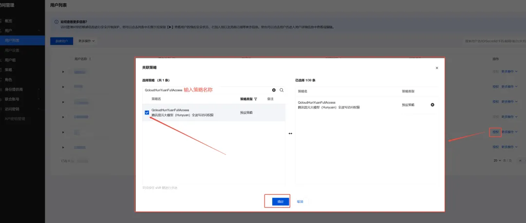Click the 已选择 1/30 条 label
526x223 pixels.
point(305,80)
